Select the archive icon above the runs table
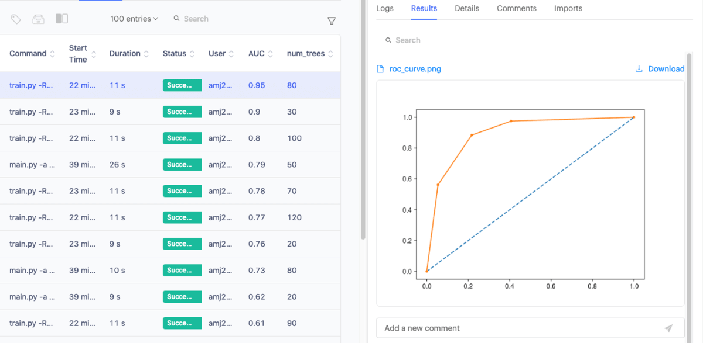 click(37, 19)
